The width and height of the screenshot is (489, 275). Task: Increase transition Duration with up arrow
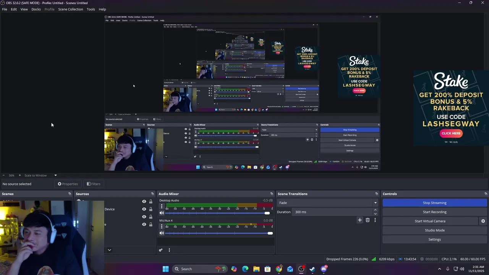375,210
